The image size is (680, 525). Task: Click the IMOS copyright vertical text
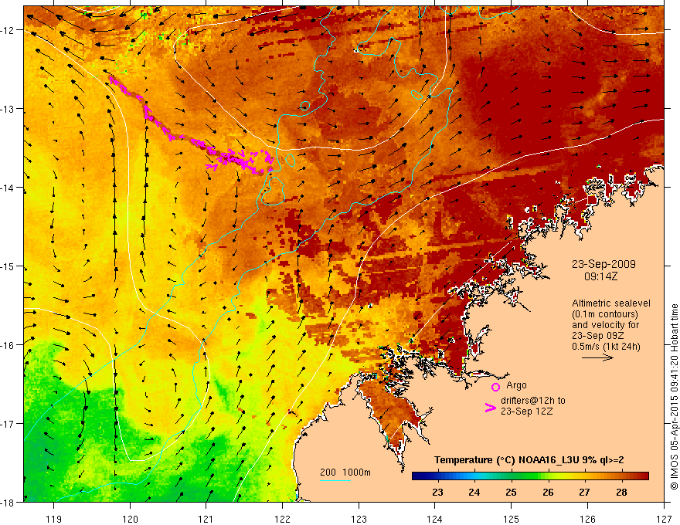point(674,397)
